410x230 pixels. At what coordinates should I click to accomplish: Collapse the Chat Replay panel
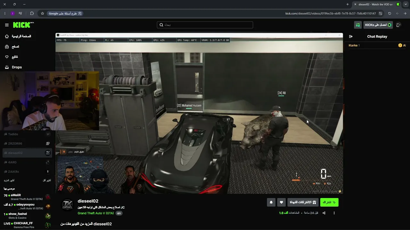tap(351, 36)
